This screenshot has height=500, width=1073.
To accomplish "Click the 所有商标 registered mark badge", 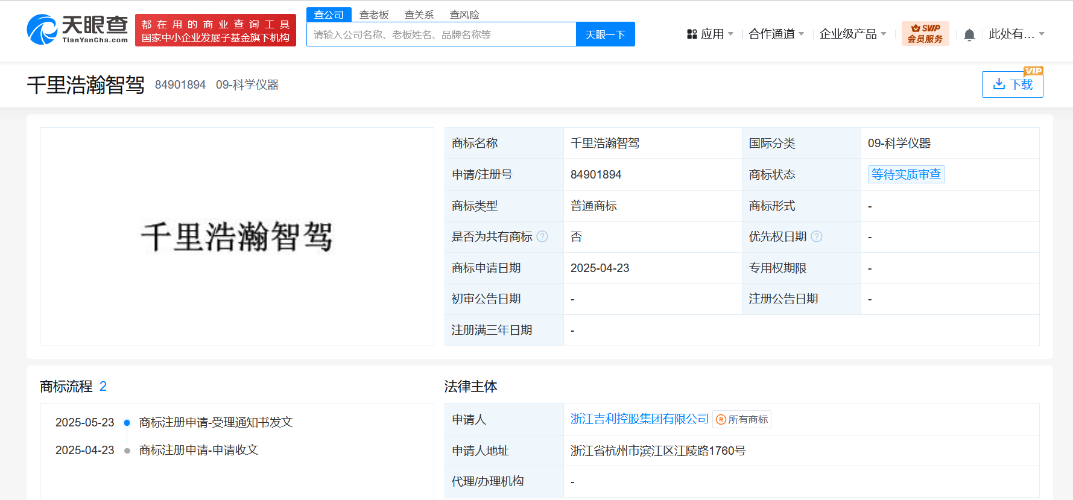I will (742, 419).
